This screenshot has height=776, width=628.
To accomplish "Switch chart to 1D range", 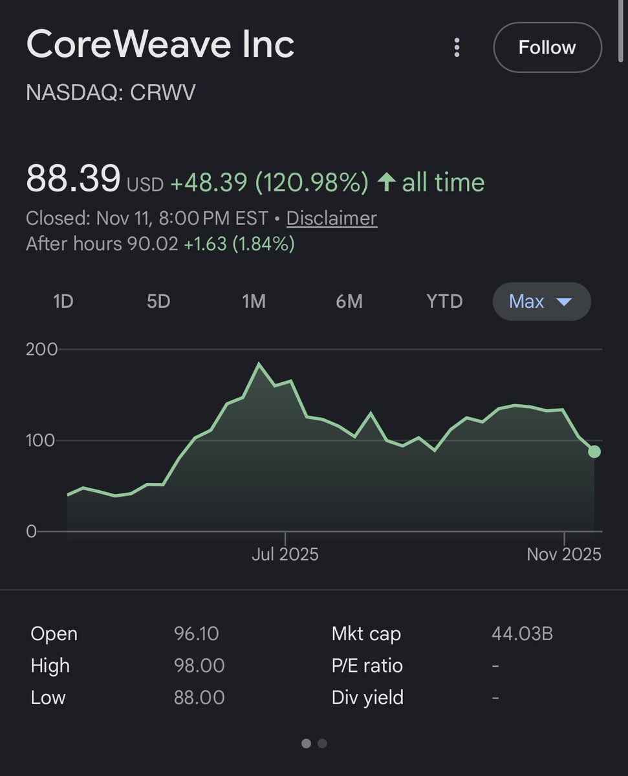I will pyautogui.click(x=63, y=301).
